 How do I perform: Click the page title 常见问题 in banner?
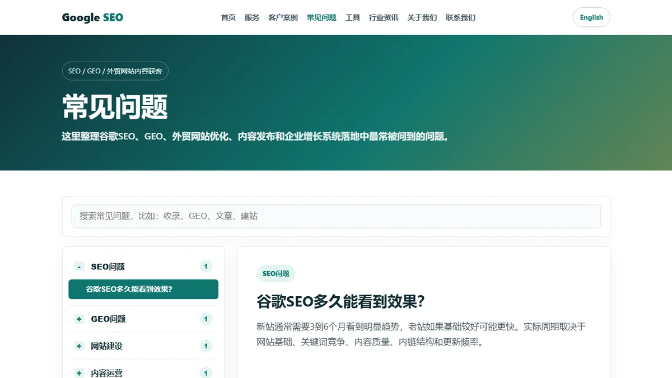[x=115, y=106]
